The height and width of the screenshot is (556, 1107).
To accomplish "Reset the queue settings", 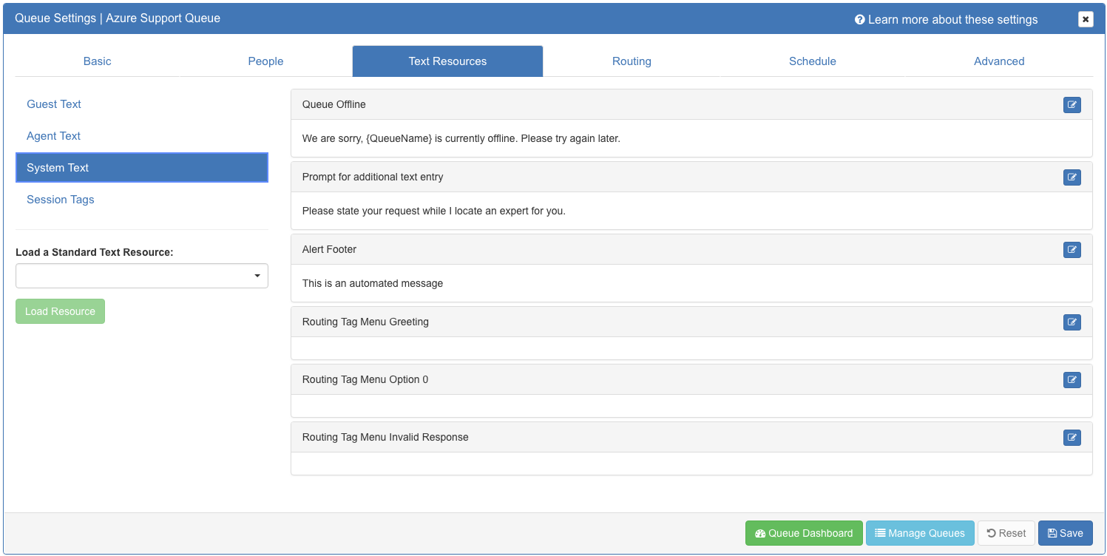I will [x=1006, y=533].
